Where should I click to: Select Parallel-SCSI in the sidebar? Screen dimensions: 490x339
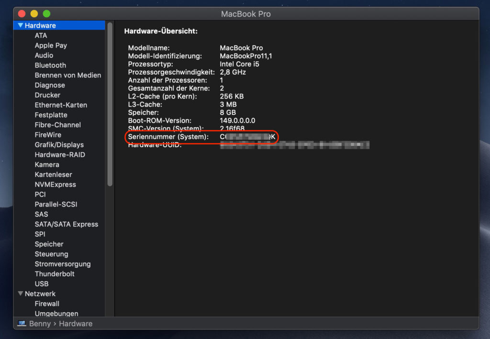click(x=56, y=204)
